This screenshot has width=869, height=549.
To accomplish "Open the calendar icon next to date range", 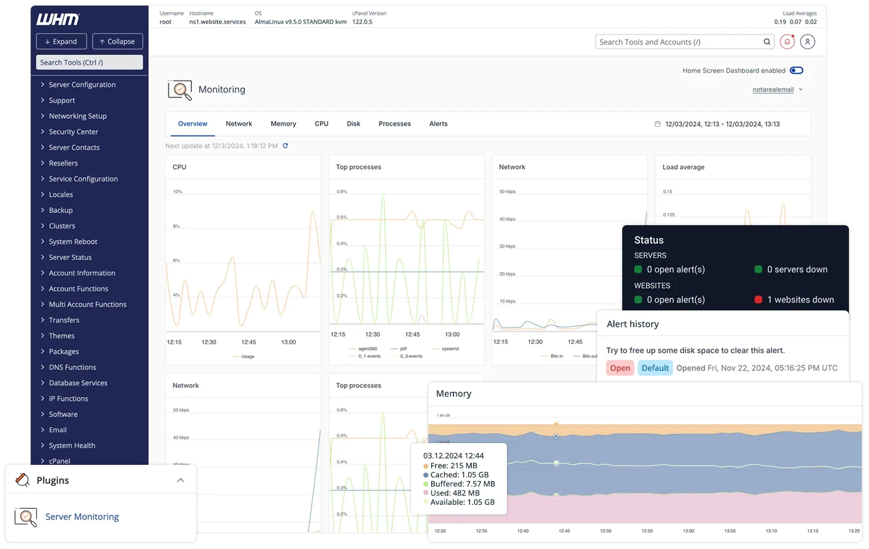I will point(657,124).
